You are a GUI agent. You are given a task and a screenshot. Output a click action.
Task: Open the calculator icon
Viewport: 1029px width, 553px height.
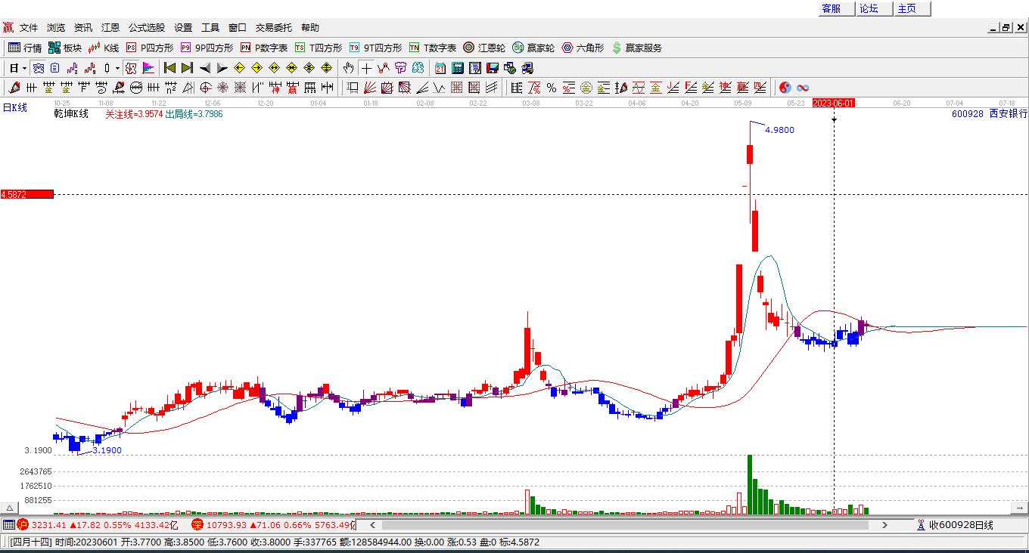[458, 68]
